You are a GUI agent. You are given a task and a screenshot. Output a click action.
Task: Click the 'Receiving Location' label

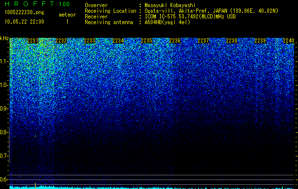click(110, 11)
